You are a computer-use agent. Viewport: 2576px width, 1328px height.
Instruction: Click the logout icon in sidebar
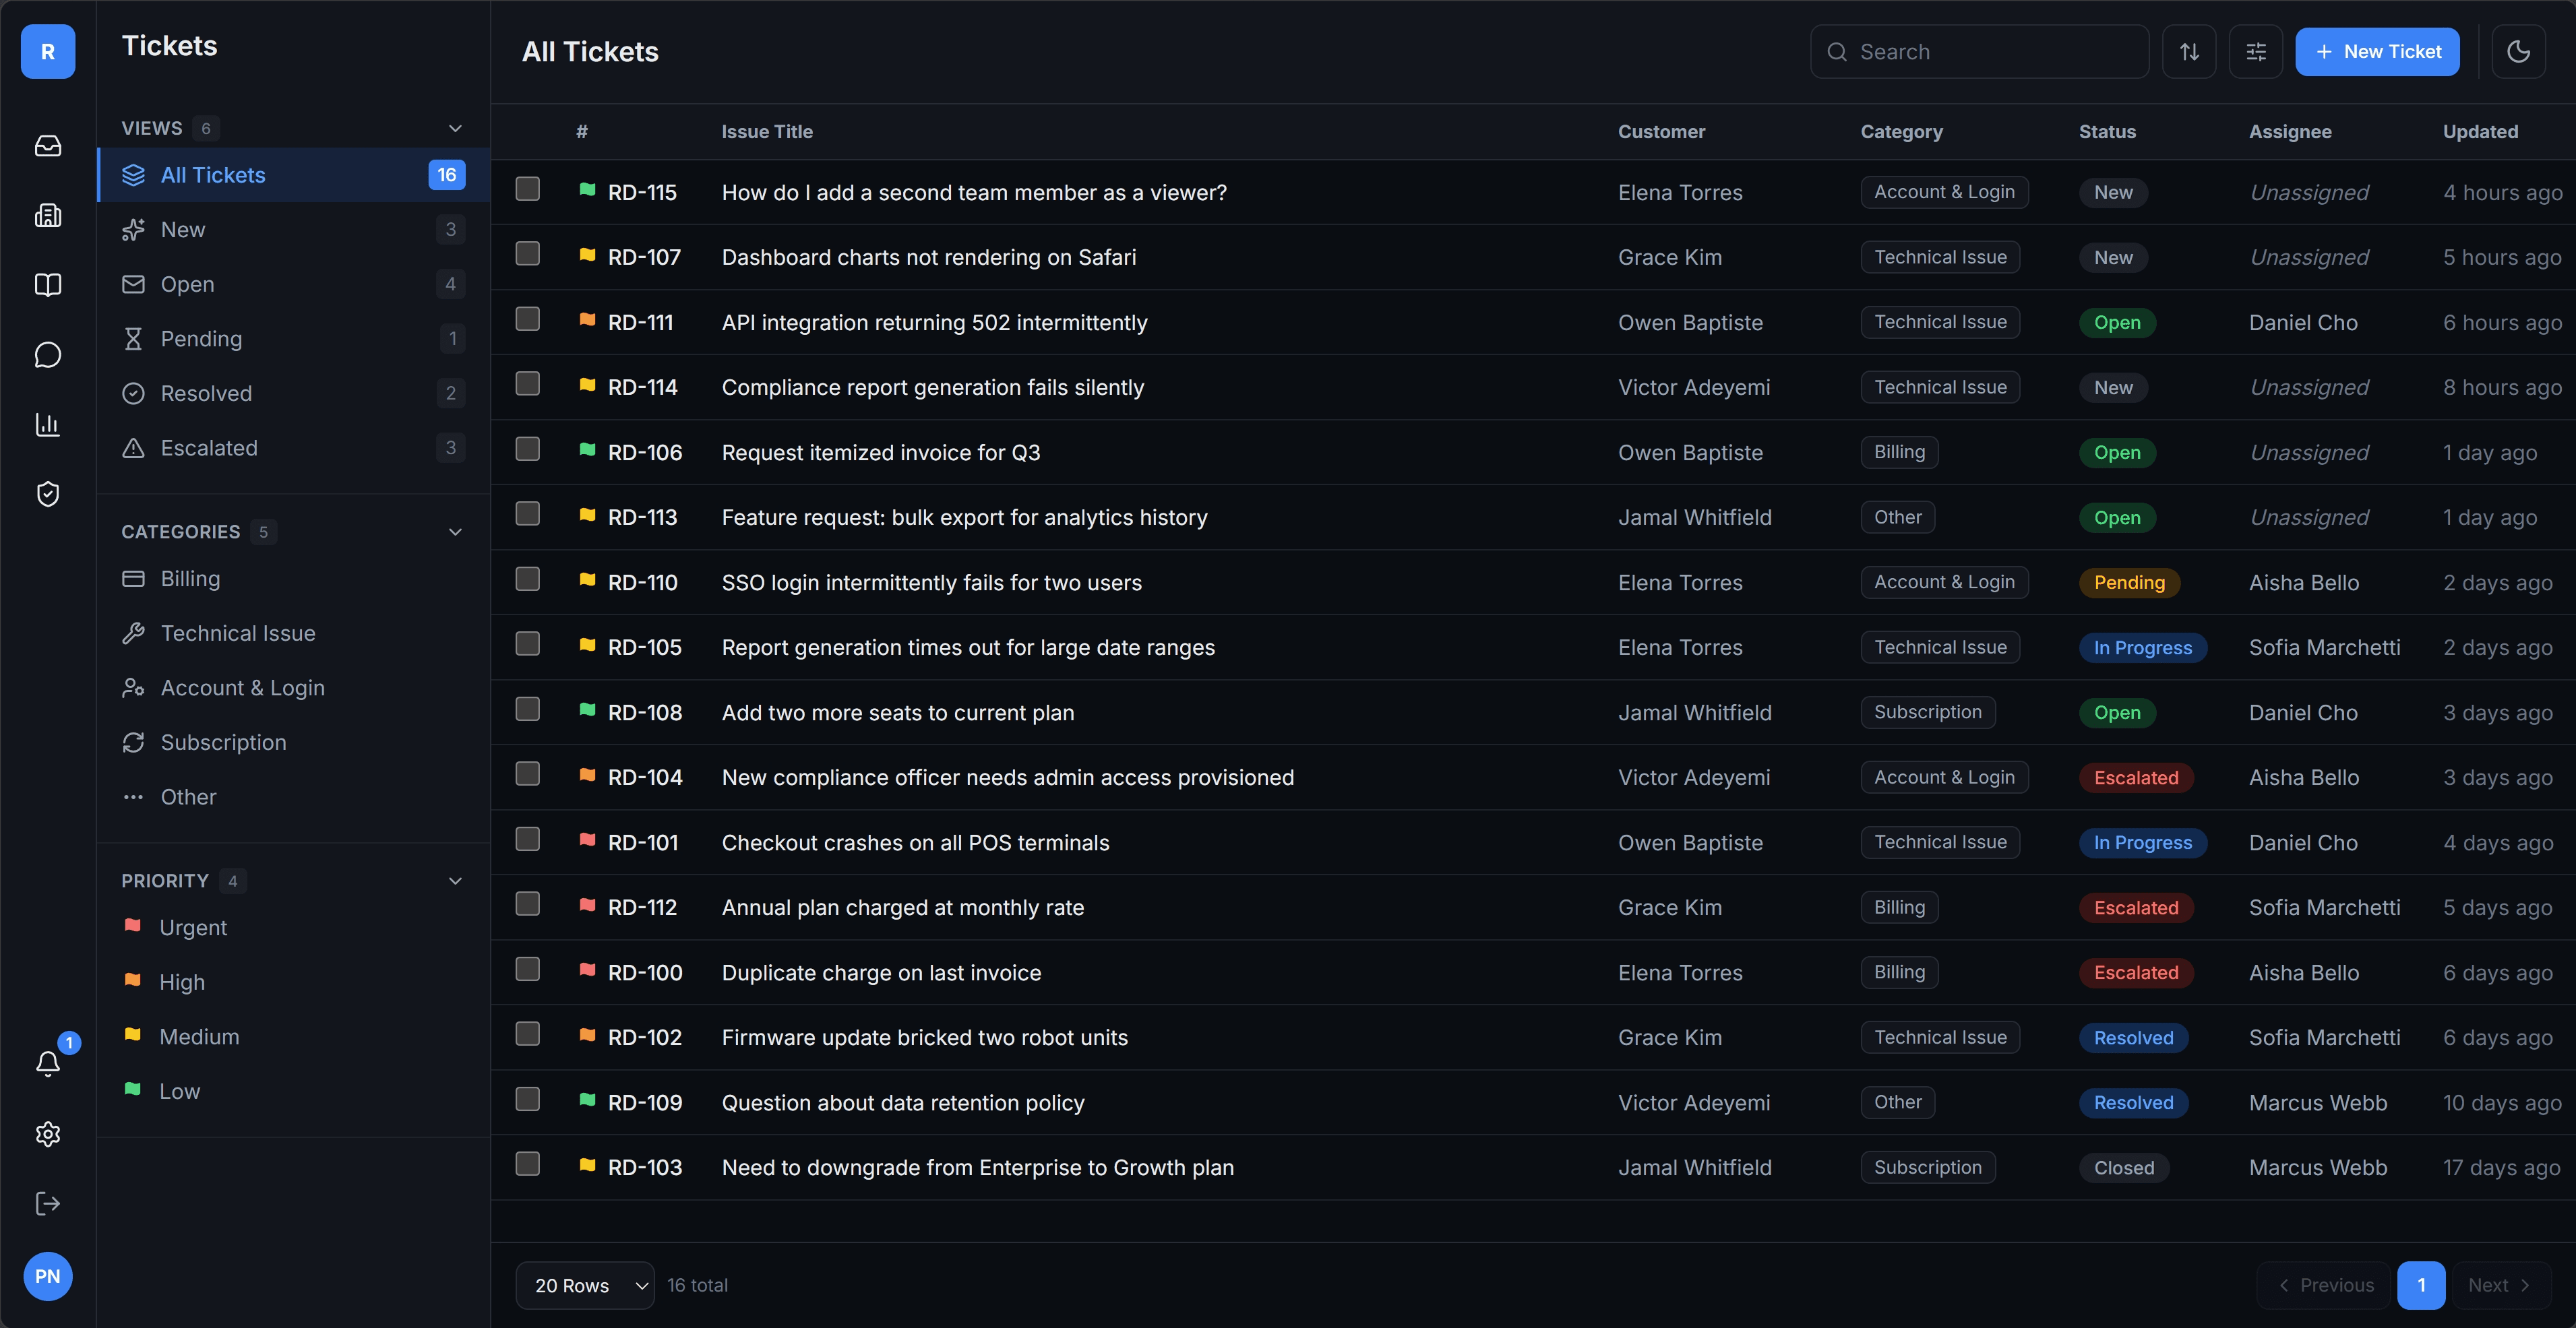[48, 1203]
